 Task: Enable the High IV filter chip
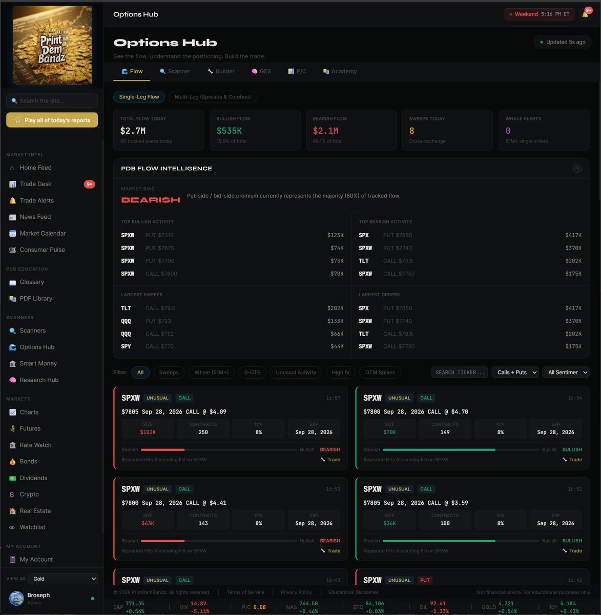[341, 373]
